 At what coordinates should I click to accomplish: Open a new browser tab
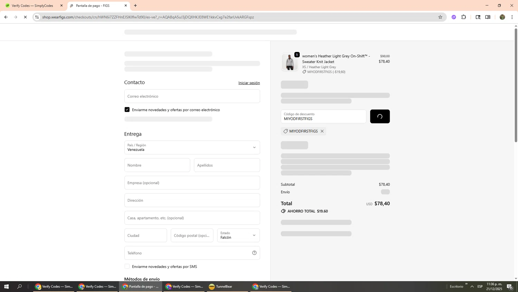(135, 6)
